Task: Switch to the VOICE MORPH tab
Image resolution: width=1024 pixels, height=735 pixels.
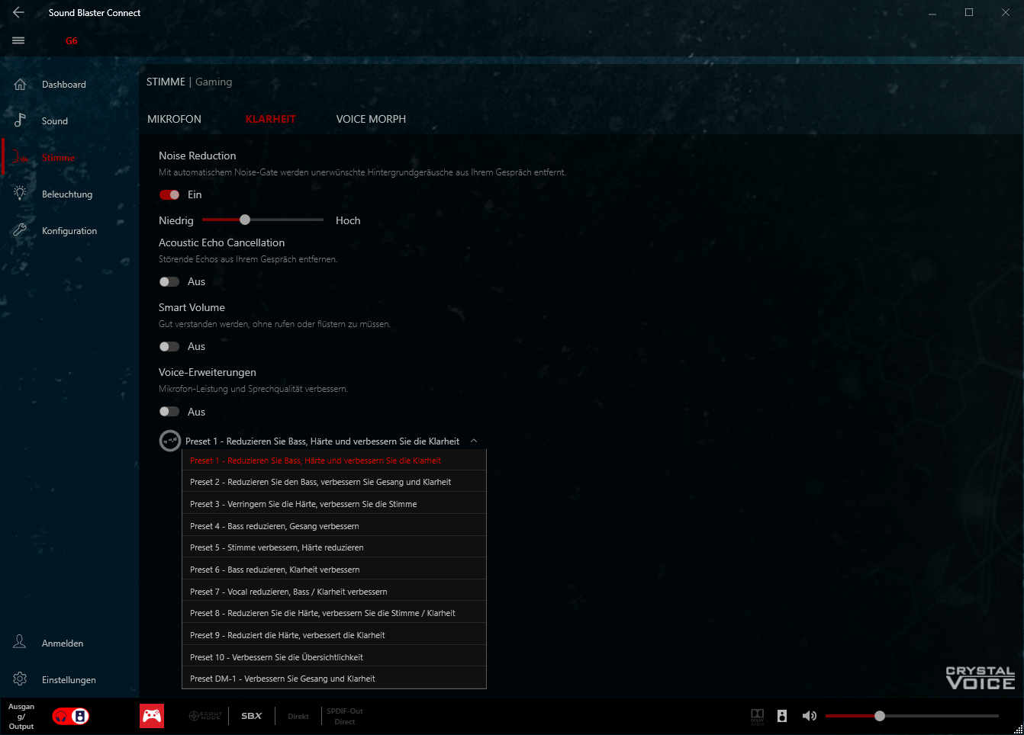Action: tap(371, 119)
